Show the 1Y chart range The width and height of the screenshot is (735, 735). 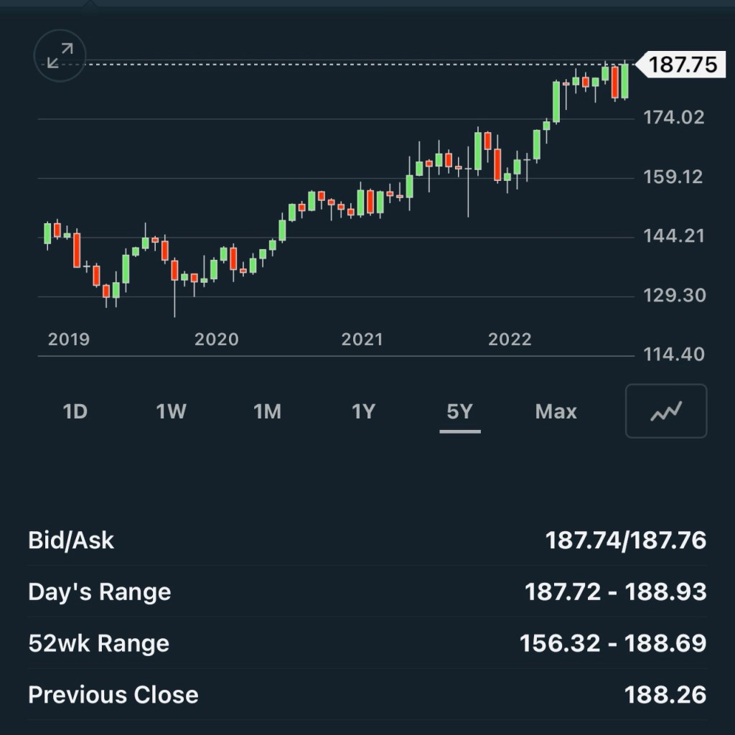364,412
